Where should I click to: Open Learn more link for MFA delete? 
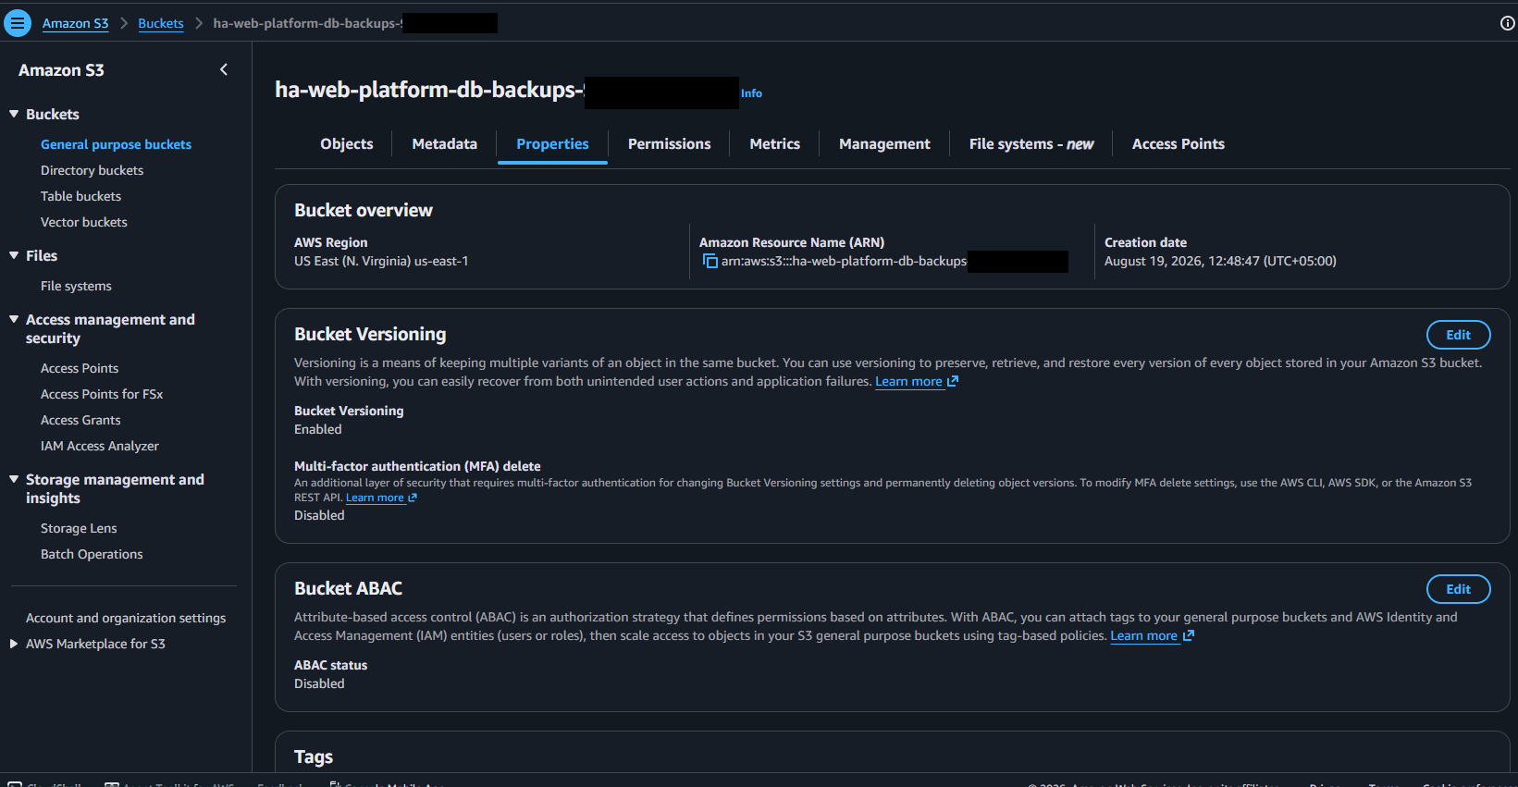(381, 498)
